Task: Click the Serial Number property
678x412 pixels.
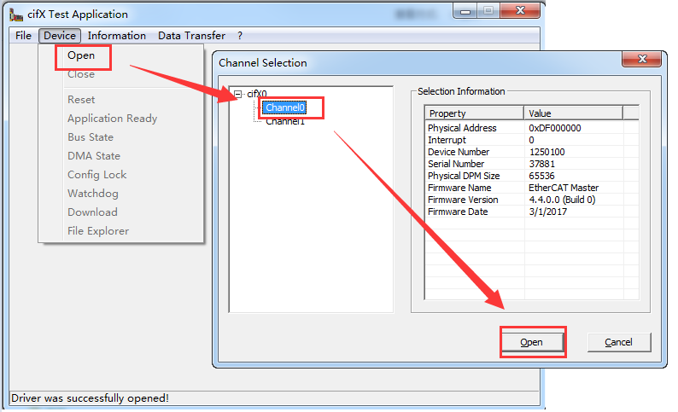Action: [456, 164]
